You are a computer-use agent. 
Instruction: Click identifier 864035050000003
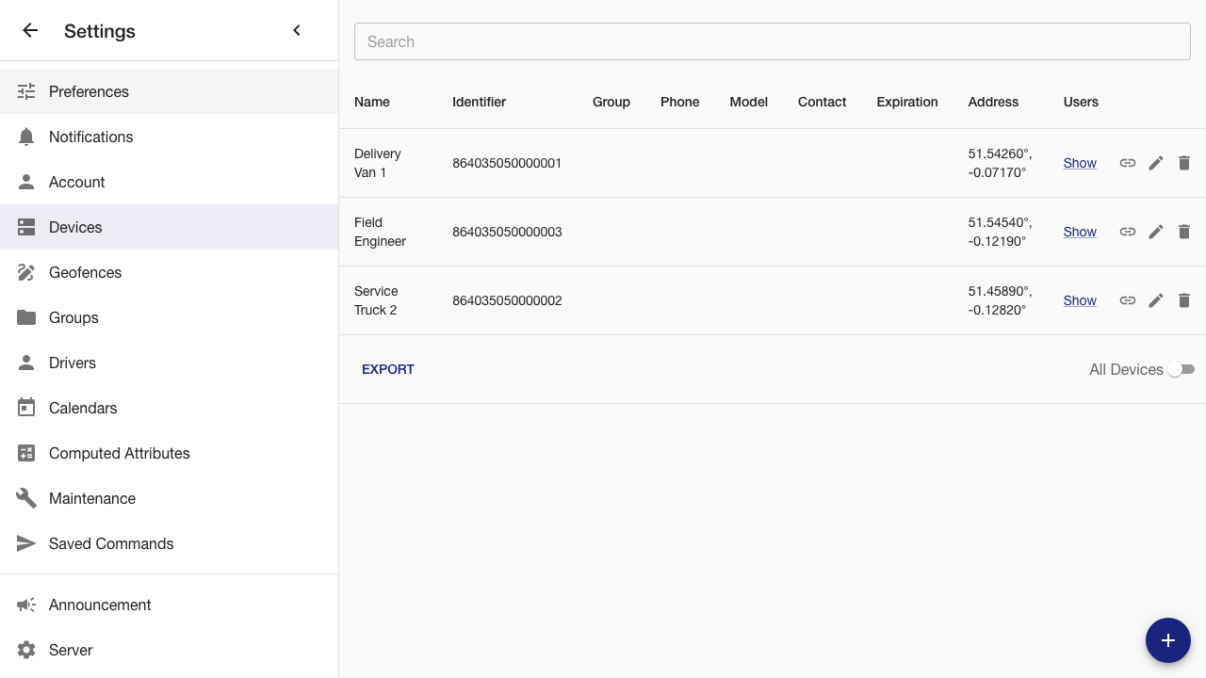tap(507, 232)
